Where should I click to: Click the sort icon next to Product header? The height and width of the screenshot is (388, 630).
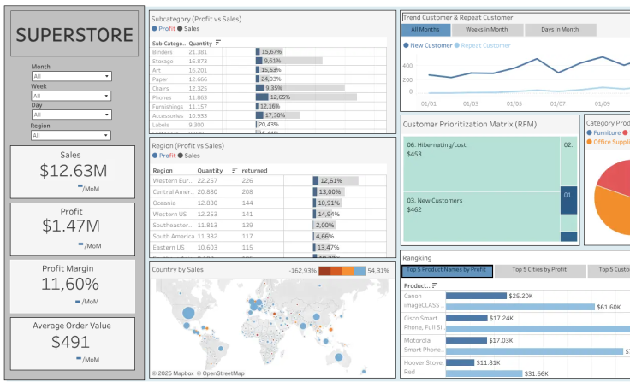[x=435, y=285]
